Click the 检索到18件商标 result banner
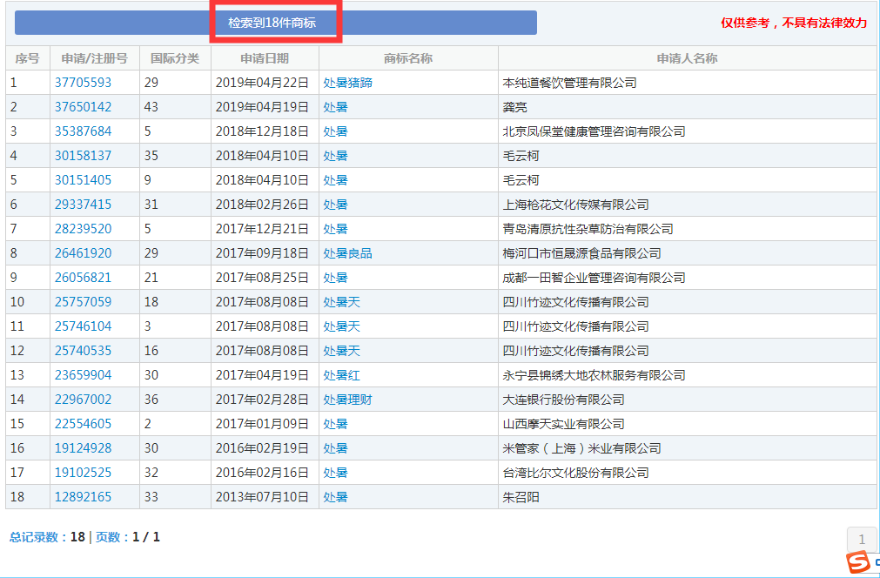880x578 pixels. pyautogui.click(x=275, y=24)
